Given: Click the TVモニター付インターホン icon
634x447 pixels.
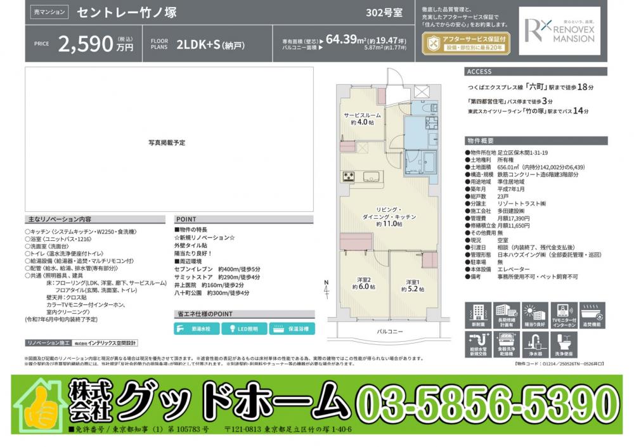Looking at the screenshot, I should point(564,315).
